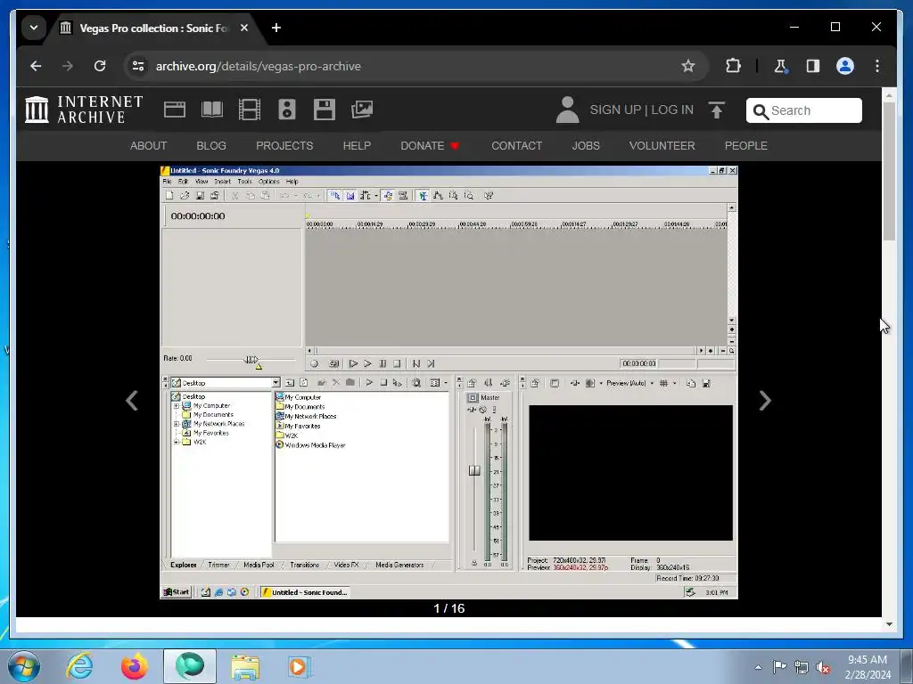Open the DONATE link with heart

[430, 145]
